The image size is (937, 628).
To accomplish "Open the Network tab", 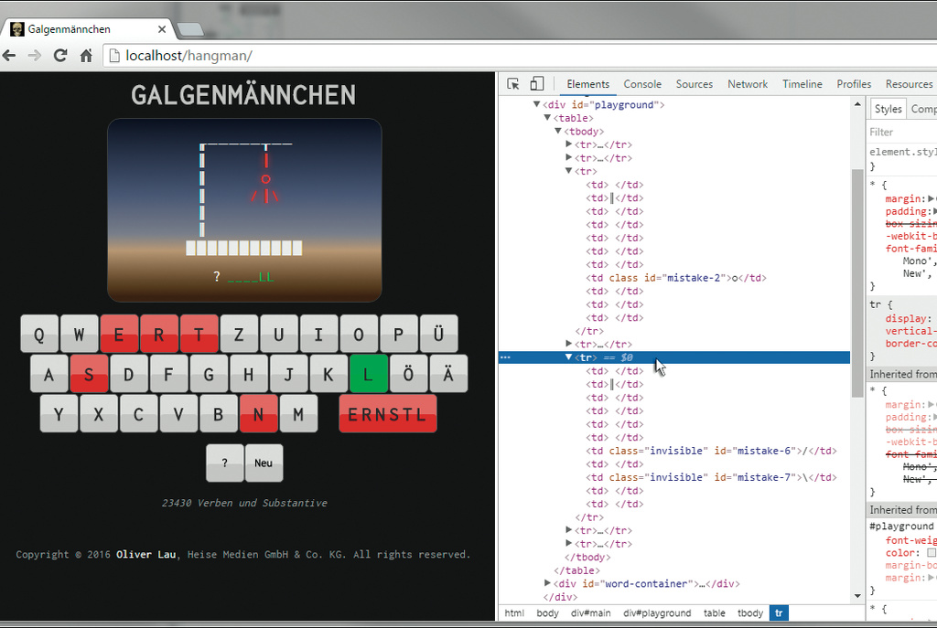I will (x=748, y=84).
